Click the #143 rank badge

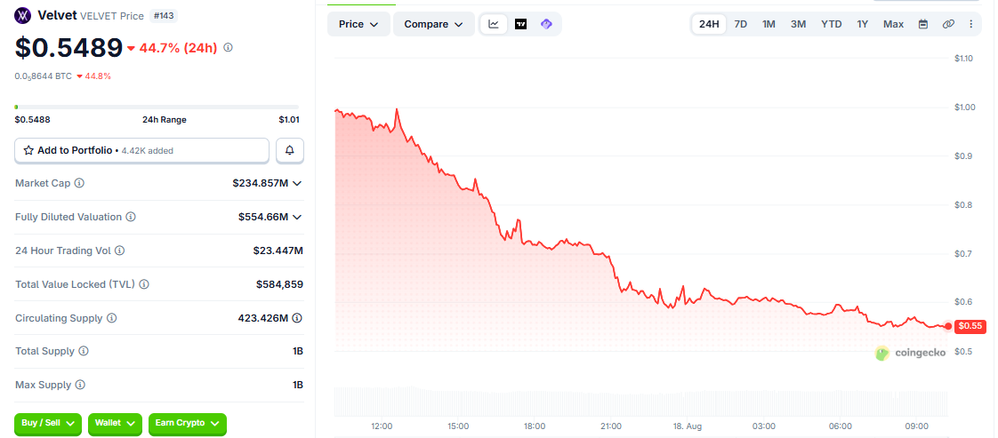click(164, 16)
